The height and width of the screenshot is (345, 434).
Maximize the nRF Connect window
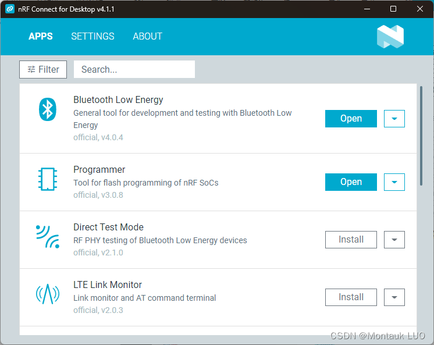pyautogui.click(x=393, y=9)
